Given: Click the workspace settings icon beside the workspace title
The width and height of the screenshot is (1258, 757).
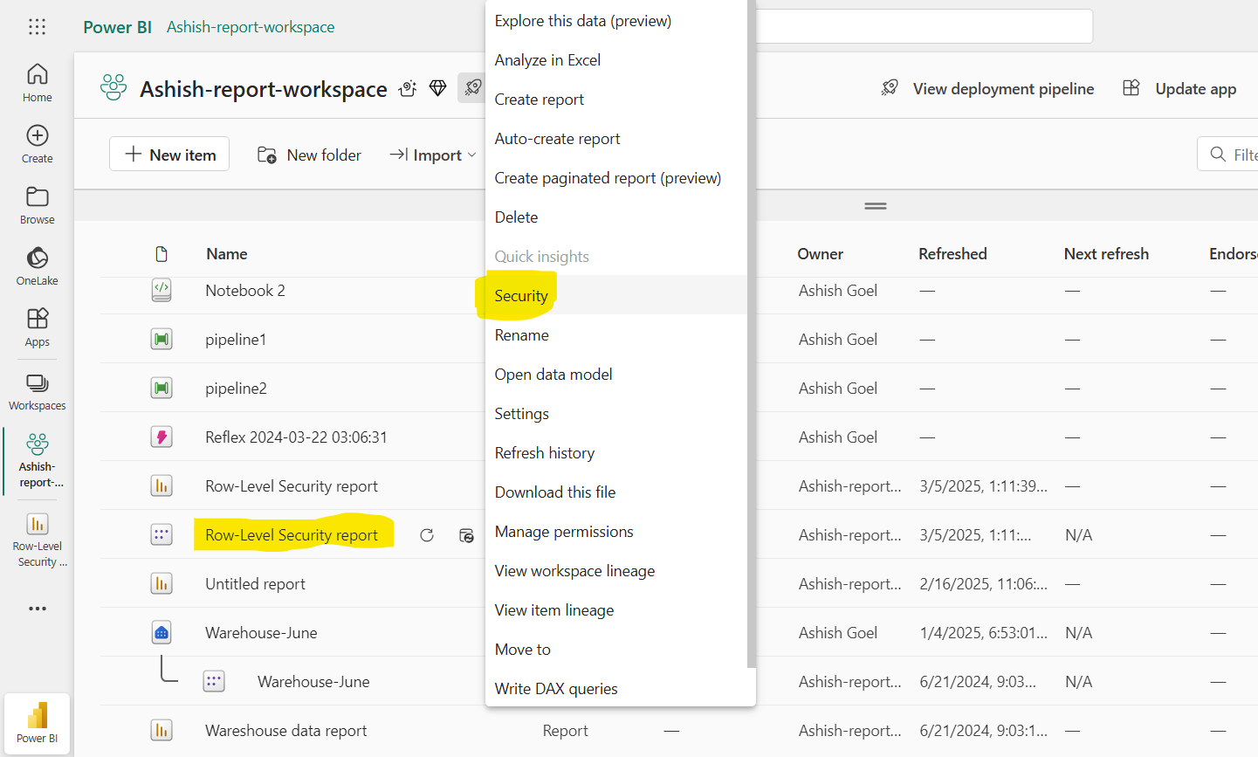Looking at the screenshot, I should (x=407, y=87).
